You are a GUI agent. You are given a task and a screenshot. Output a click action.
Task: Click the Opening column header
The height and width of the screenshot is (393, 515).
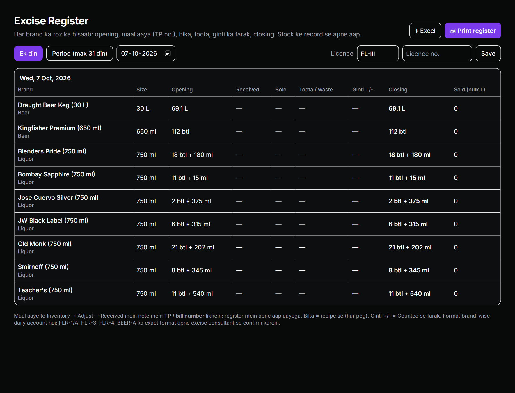(182, 90)
